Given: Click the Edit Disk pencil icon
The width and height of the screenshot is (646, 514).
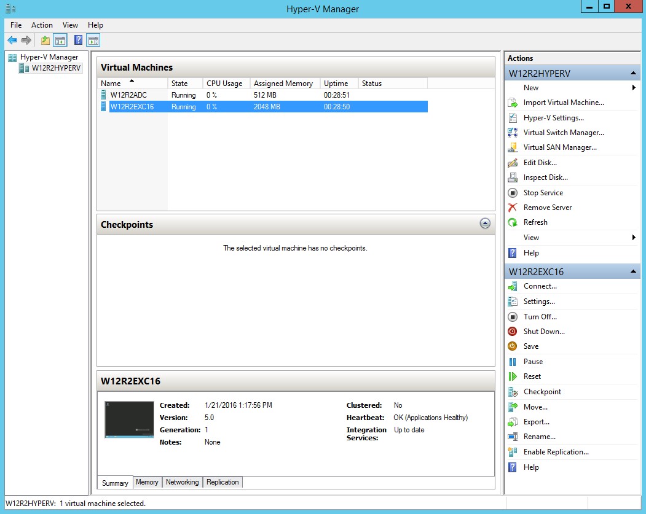Looking at the screenshot, I should (513, 163).
